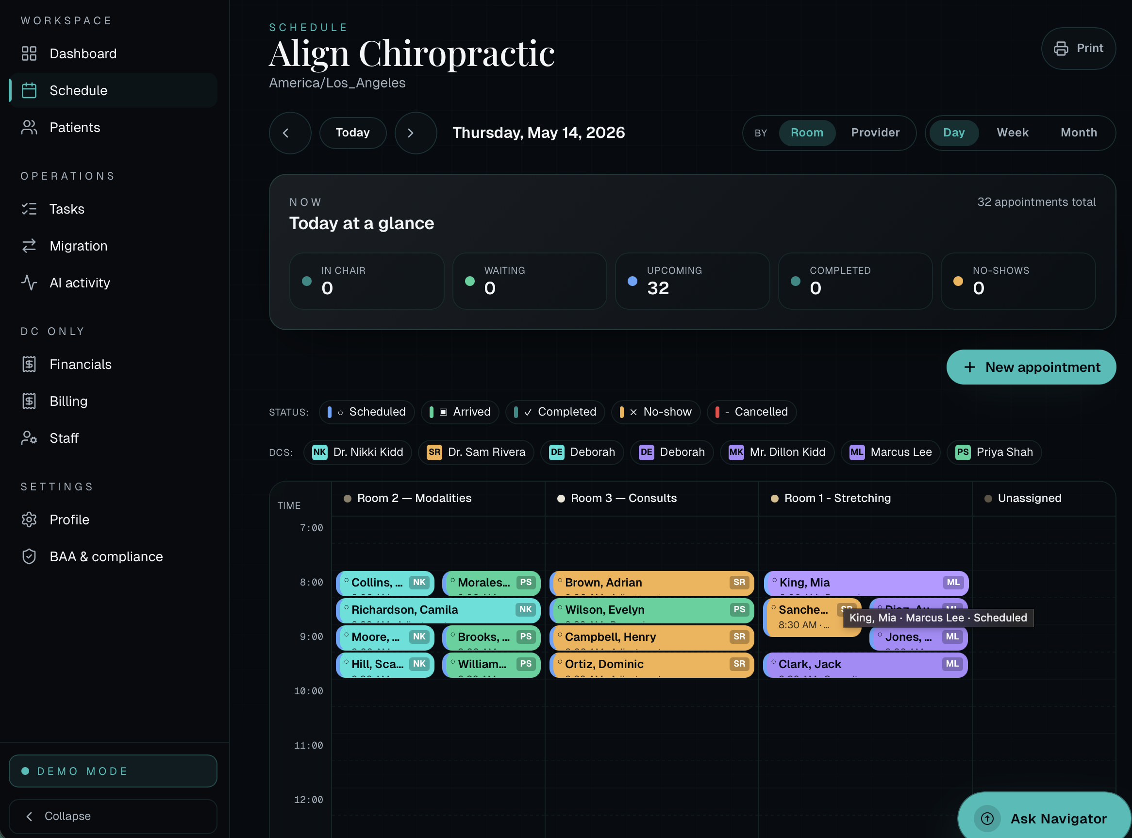Click the Waiting count card
Image resolution: width=1132 pixels, height=838 pixels.
pyautogui.click(x=530, y=281)
